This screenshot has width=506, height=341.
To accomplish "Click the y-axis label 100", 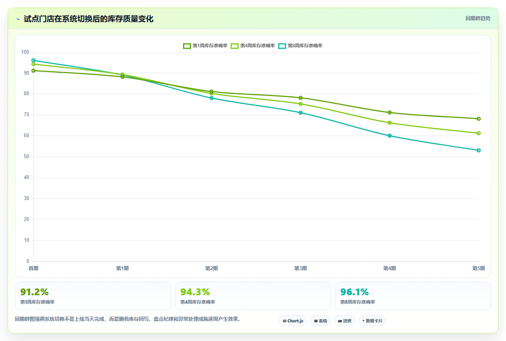I will (x=25, y=52).
